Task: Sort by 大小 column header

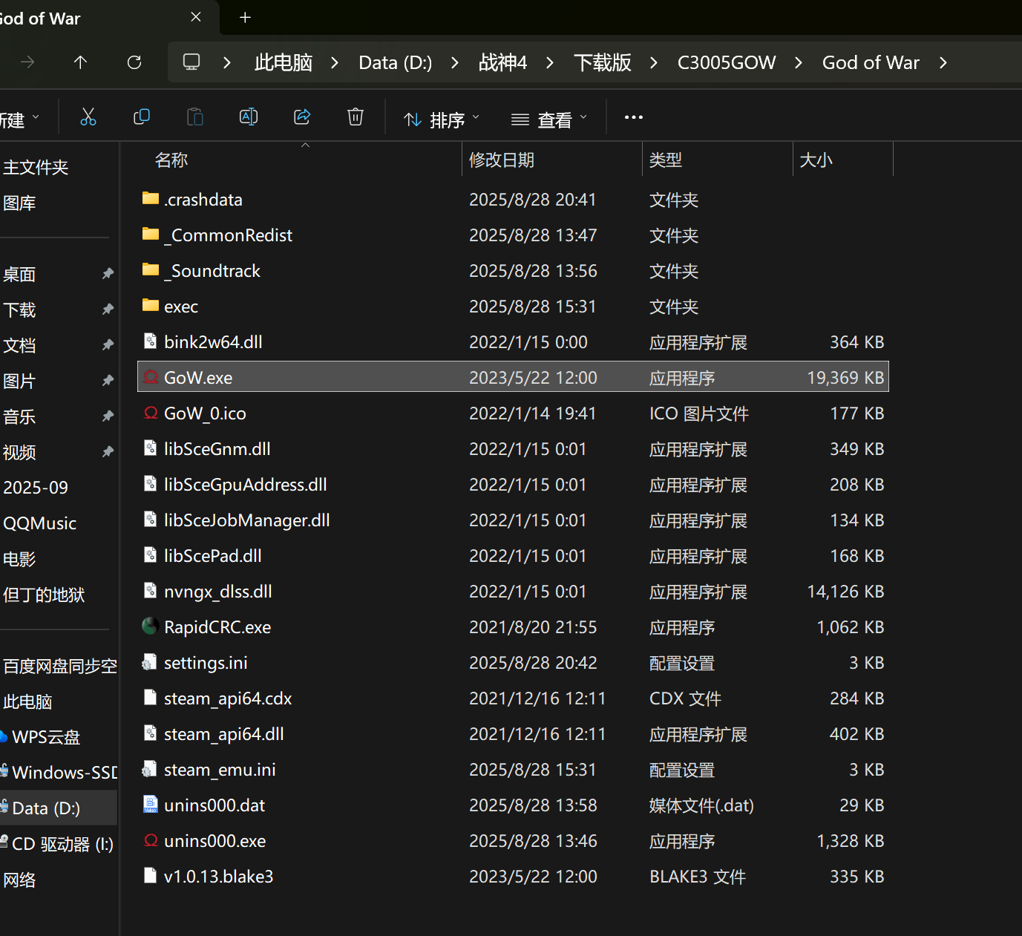Action: [x=816, y=160]
